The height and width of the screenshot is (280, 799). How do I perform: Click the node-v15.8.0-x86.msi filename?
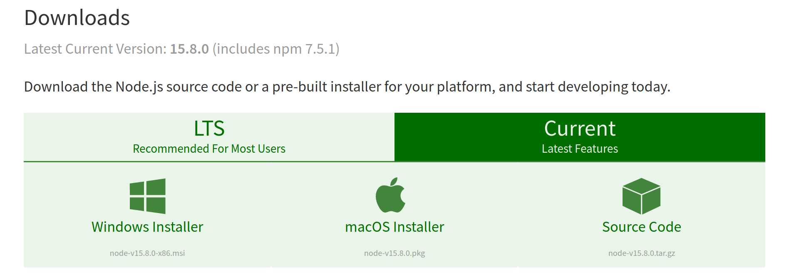coord(146,253)
